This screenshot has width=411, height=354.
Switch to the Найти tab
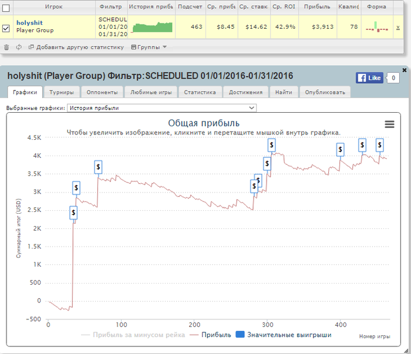pyautogui.click(x=284, y=92)
